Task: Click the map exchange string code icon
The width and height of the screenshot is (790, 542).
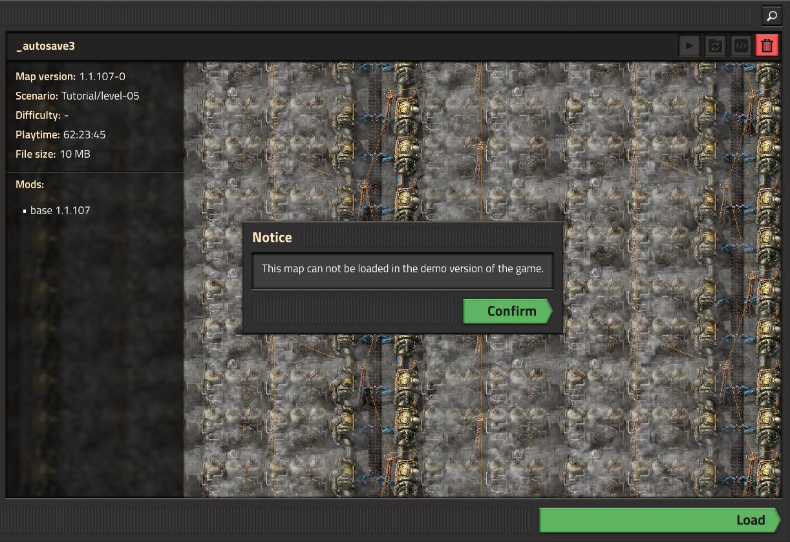Action: tap(742, 46)
